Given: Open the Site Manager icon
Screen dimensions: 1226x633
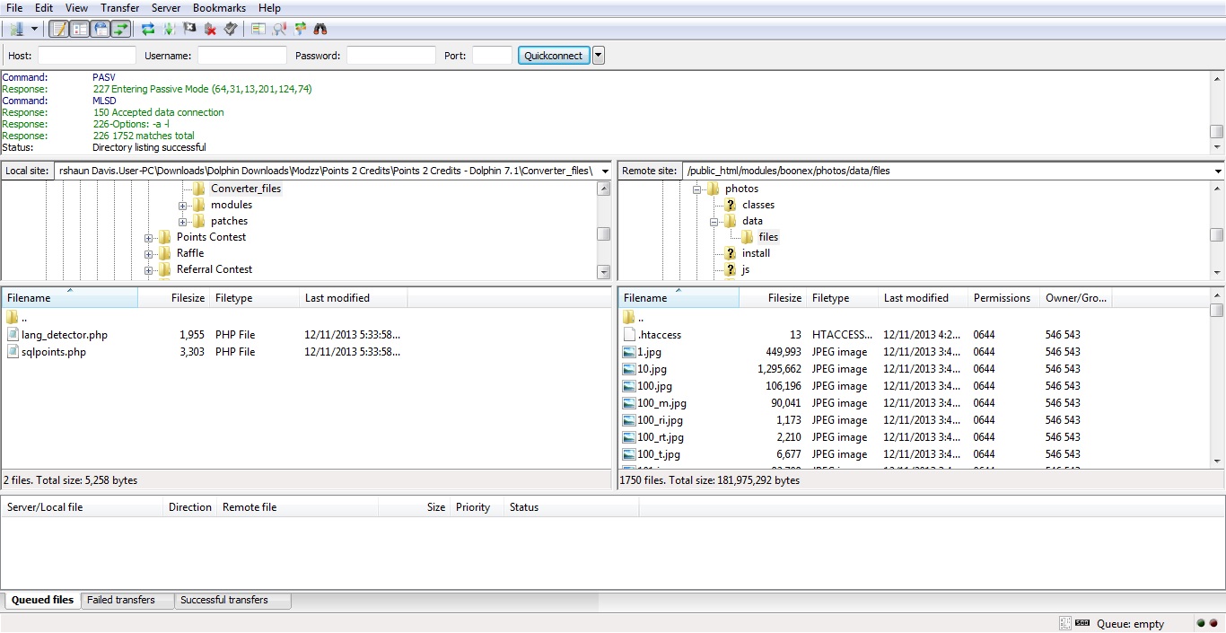Looking at the screenshot, I should click(x=16, y=29).
